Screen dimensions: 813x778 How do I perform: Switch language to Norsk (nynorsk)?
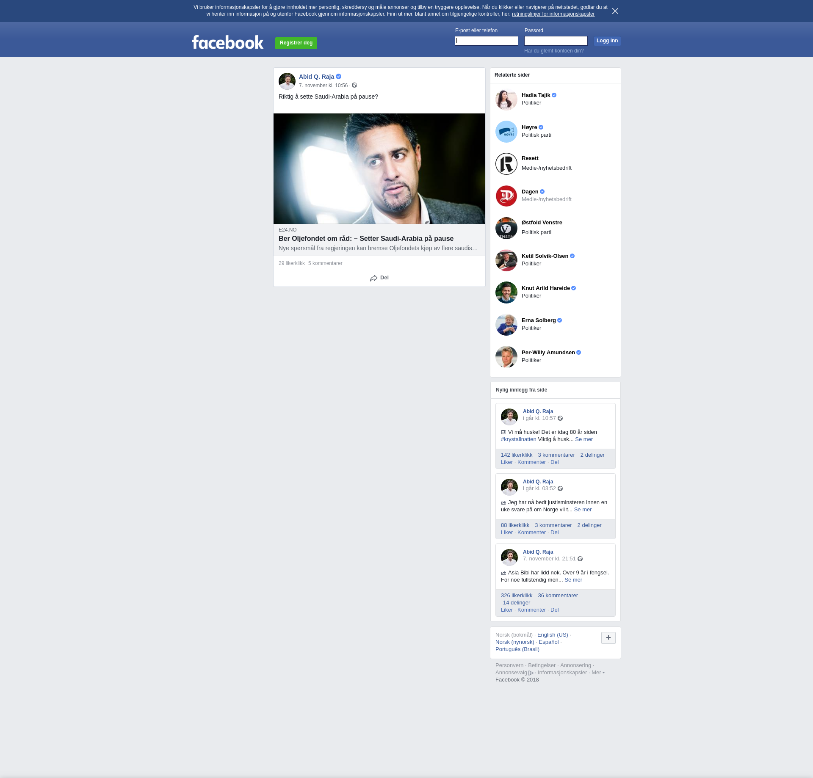pyautogui.click(x=515, y=642)
